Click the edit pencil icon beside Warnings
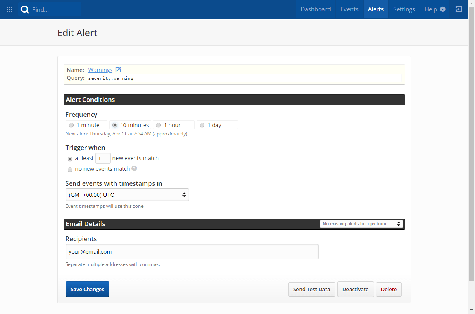 pos(118,70)
